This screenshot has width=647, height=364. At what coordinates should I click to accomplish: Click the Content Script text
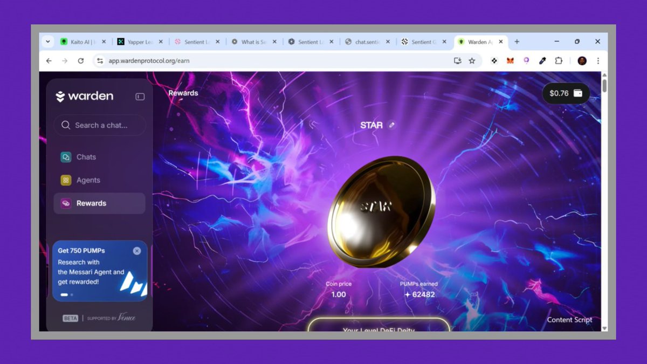click(569, 320)
